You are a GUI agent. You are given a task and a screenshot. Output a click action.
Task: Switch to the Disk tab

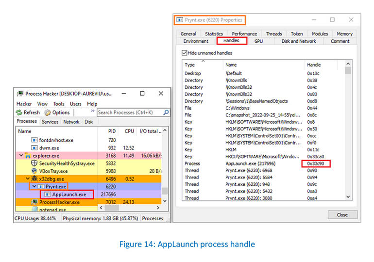pyautogui.click(x=88, y=122)
